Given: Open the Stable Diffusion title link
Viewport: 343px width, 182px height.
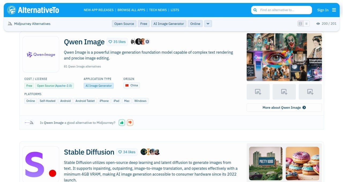Looking at the screenshot, I should 89,152.
